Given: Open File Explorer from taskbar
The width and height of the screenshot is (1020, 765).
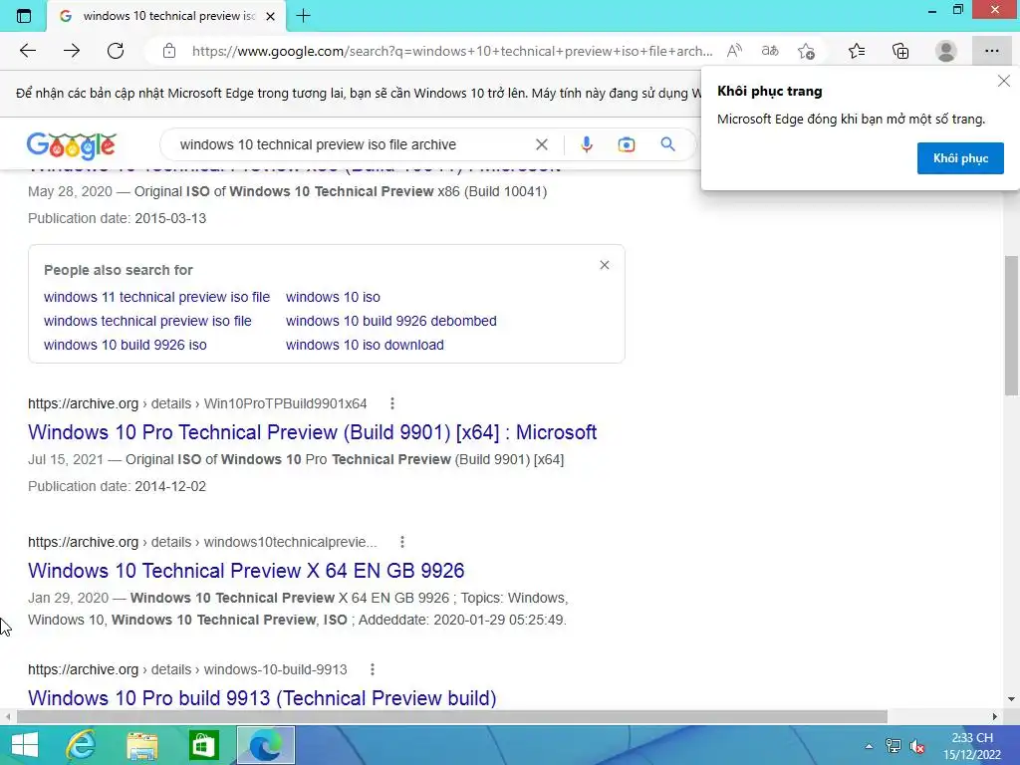Looking at the screenshot, I should (142, 745).
